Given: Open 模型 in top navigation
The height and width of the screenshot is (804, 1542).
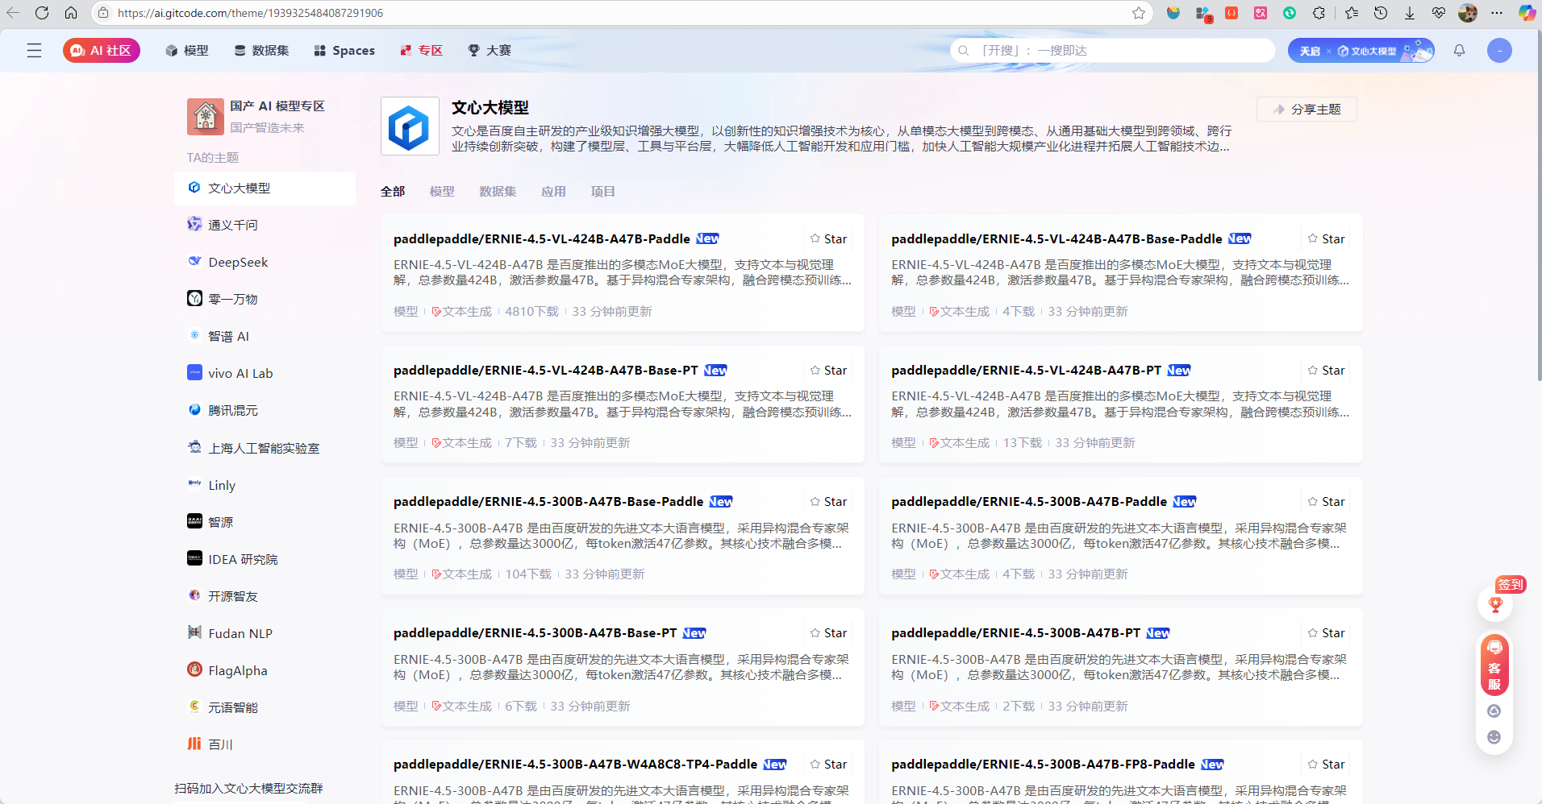Looking at the screenshot, I should tap(187, 51).
